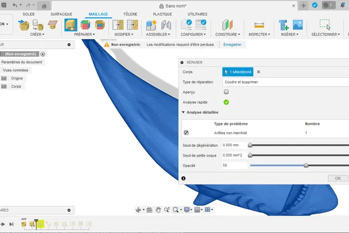The width and height of the screenshot is (349, 233).
Task: Select the Orbit navigation tool
Action: (138, 210)
